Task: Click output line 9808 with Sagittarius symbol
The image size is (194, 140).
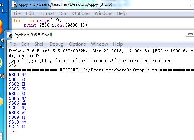Action: coord(17,113)
